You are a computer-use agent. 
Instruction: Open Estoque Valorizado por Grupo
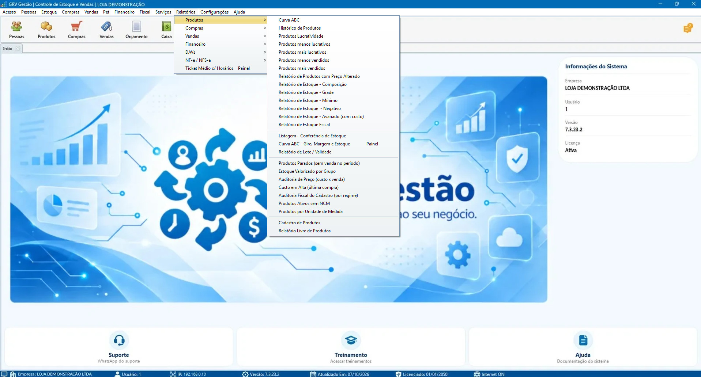click(x=333, y=171)
